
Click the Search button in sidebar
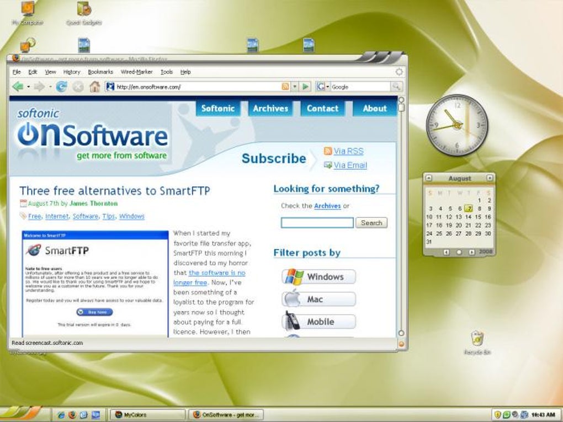point(371,222)
